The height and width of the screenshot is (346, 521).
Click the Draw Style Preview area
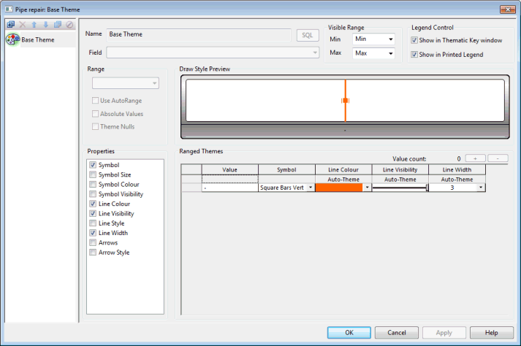tap(345, 100)
